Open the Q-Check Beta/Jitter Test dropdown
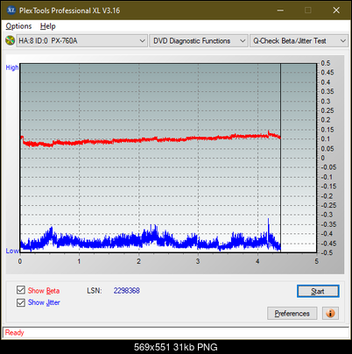 pyautogui.click(x=299, y=41)
